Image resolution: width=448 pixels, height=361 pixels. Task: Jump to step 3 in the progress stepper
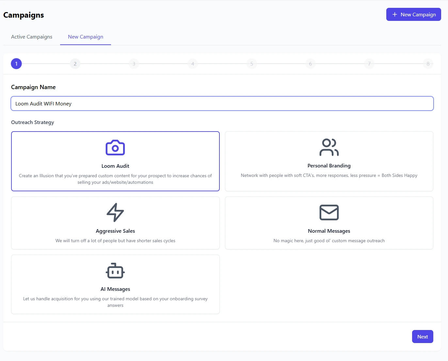134,64
